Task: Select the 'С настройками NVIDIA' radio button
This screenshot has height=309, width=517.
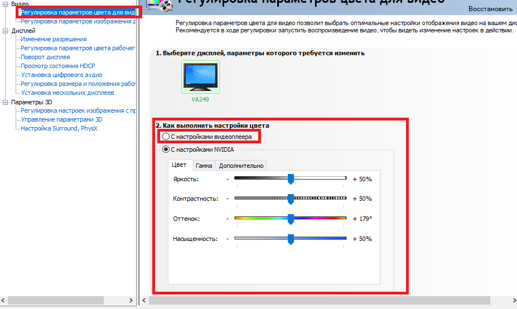Action: (166, 149)
